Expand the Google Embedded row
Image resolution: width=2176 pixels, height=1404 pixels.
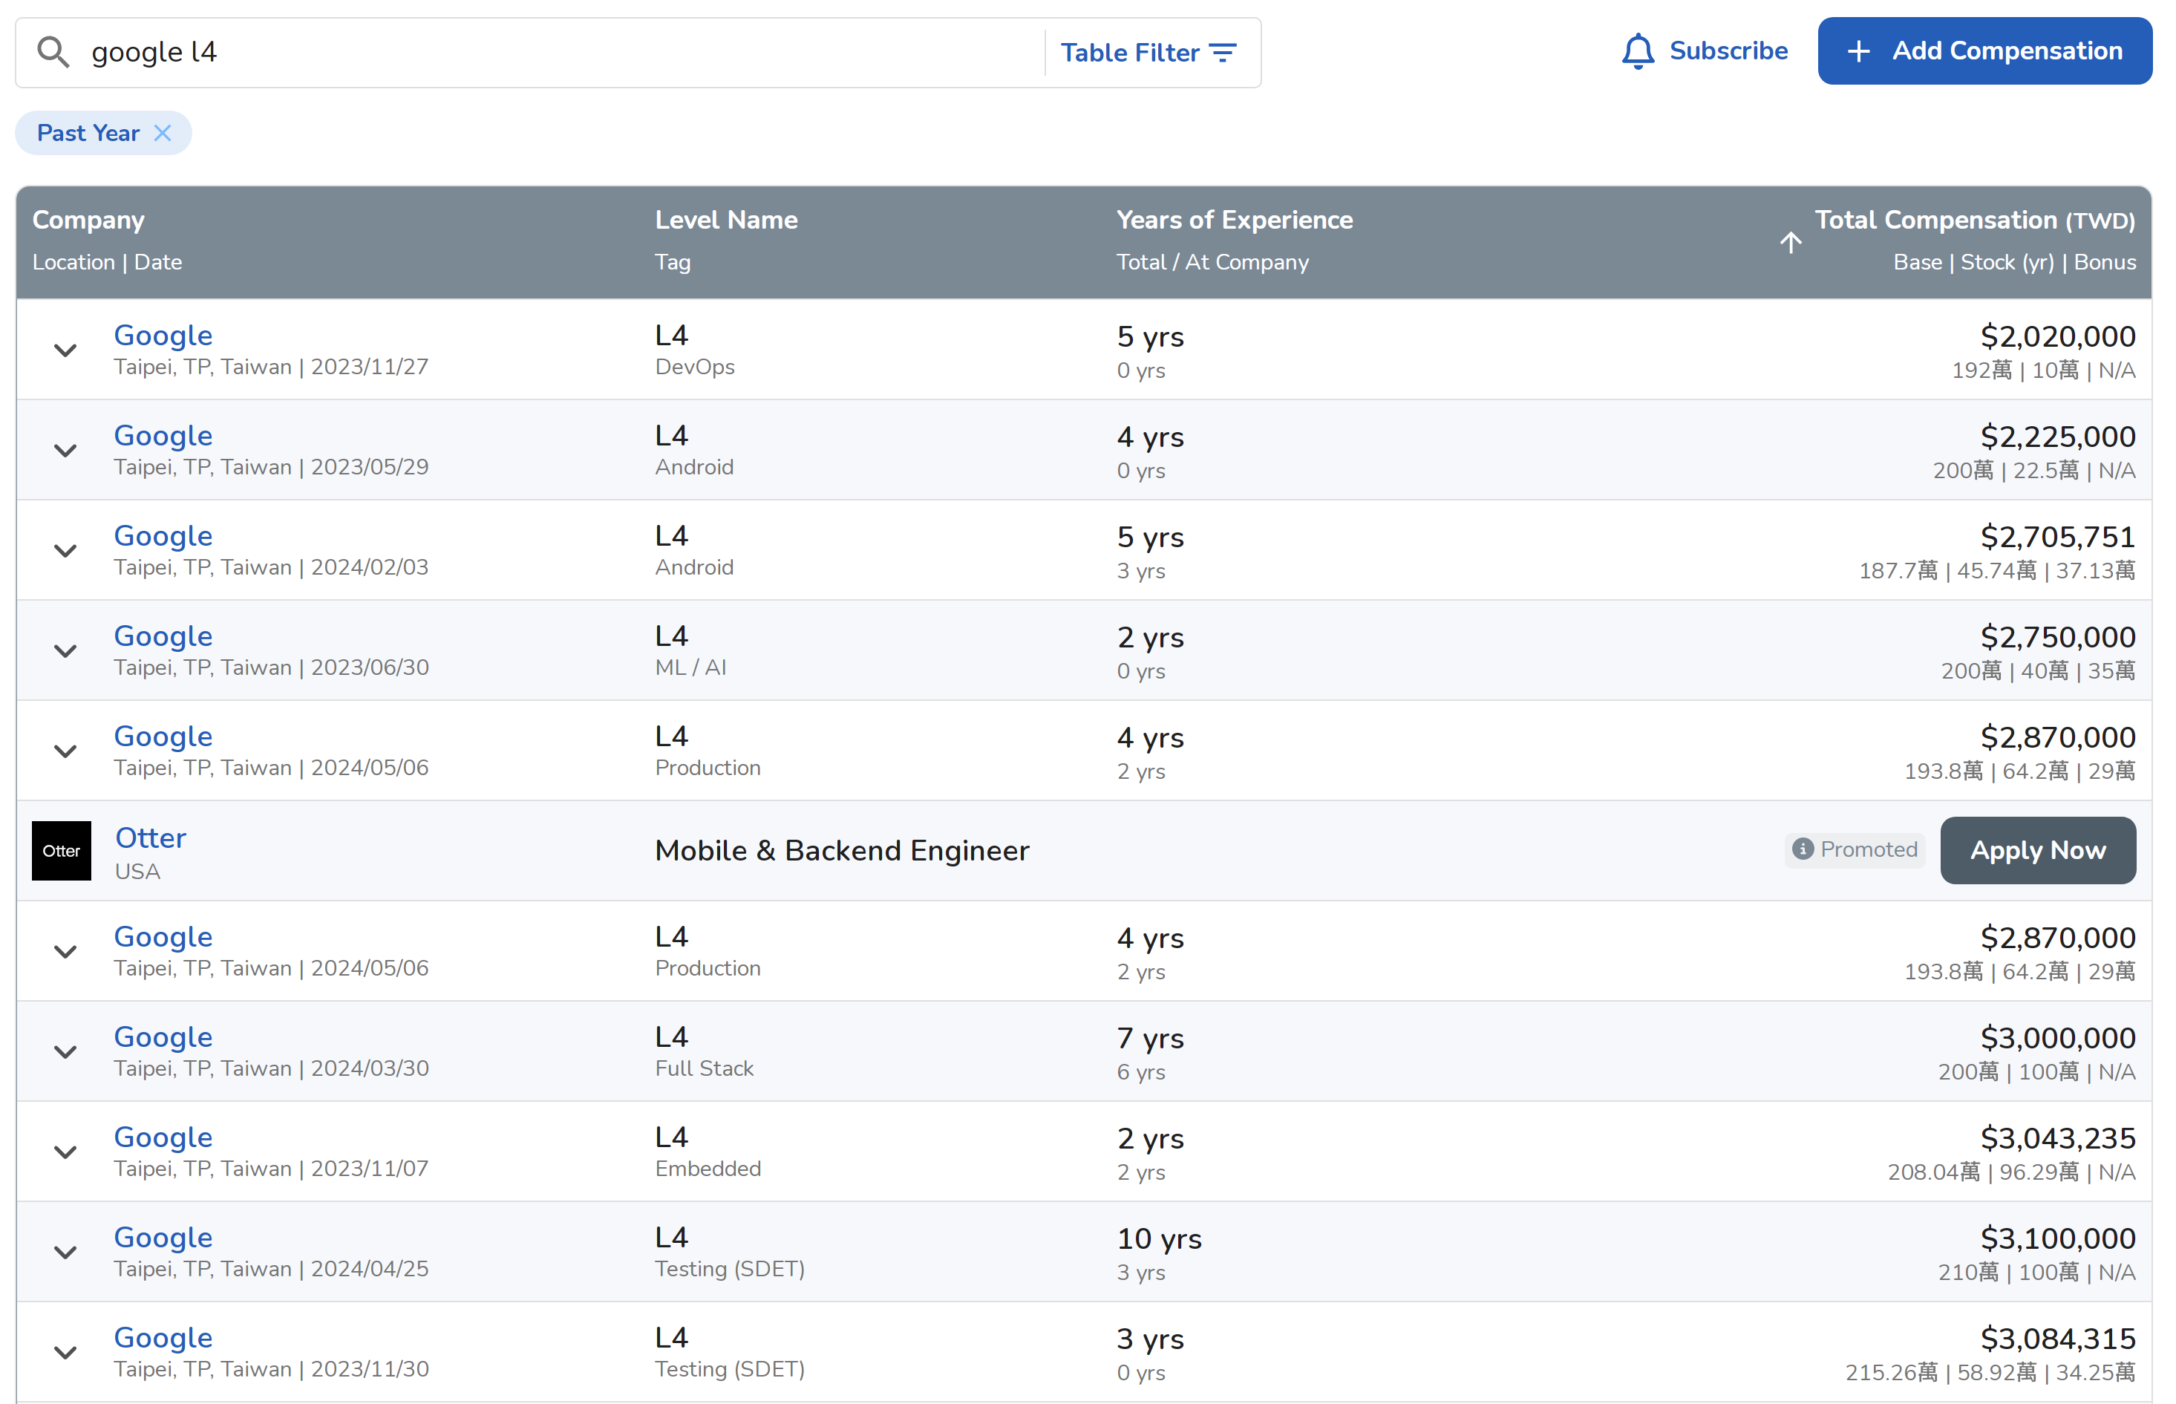pos(65,1152)
